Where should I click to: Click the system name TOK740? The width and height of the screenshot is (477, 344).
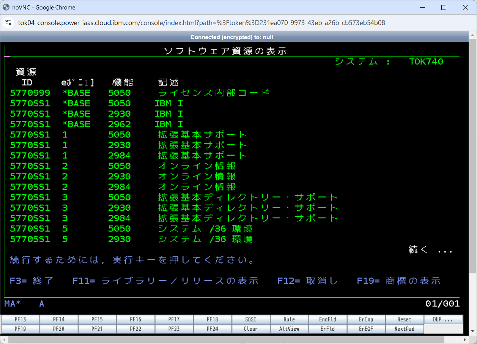(426, 62)
